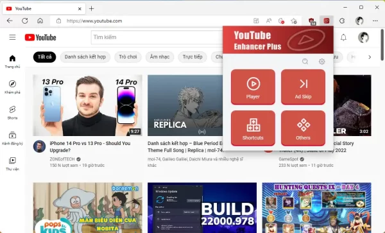The width and height of the screenshot is (385, 233).
Task: Select the Âm nhạc chip
Action: point(160,57)
